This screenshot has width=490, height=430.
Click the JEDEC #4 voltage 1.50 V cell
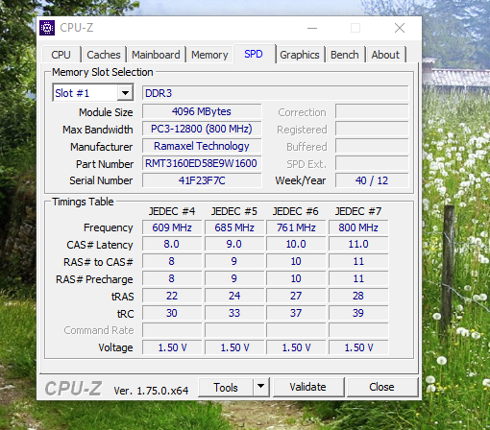[172, 347]
